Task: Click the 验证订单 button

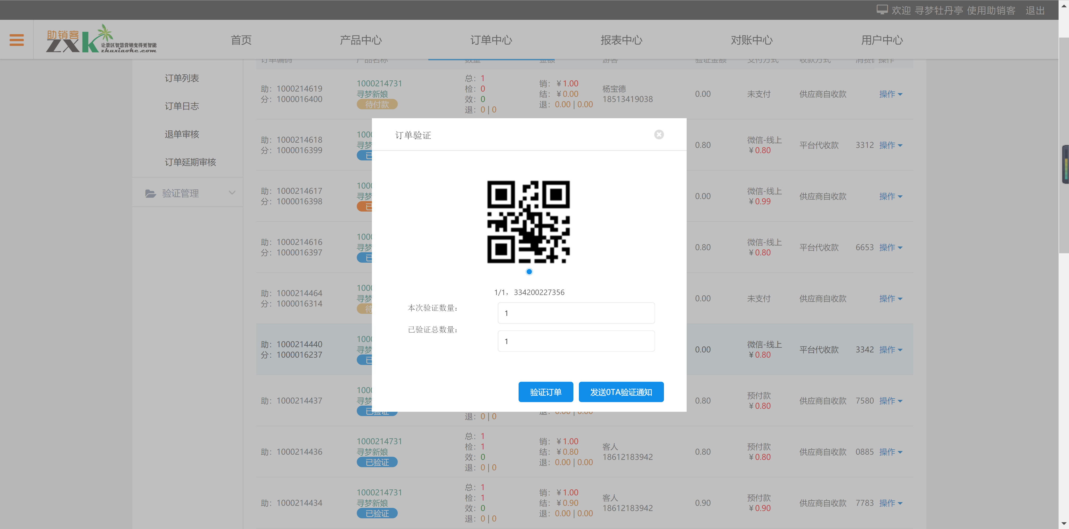Action: click(545, 392)
